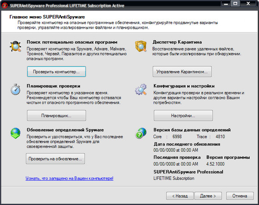This screenshot has height=205, width=259.
Task: Close the SUPERAntiSpyware window
Action: pos(248,4)
